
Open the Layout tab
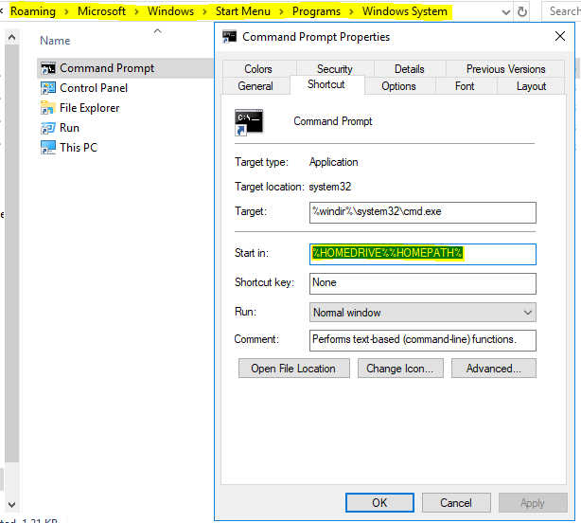[531, 86]
